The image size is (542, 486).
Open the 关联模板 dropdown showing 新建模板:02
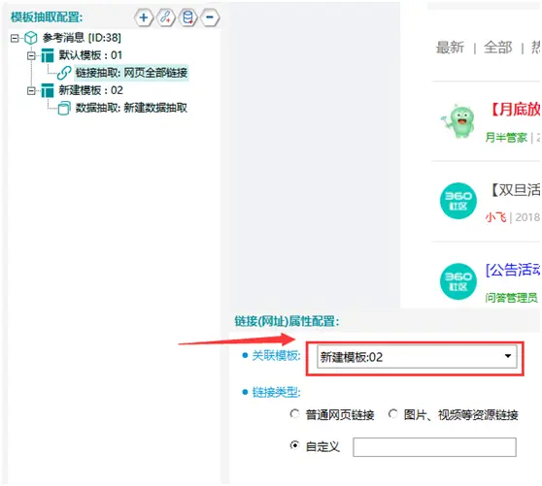(417, 357)
